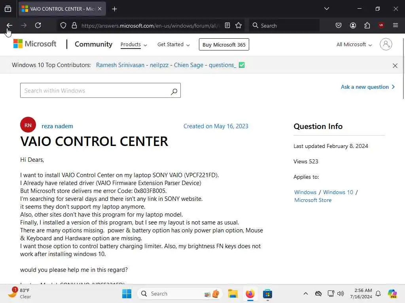
Task: Save page to Pocket icon
Action: (x=339, y=25)
